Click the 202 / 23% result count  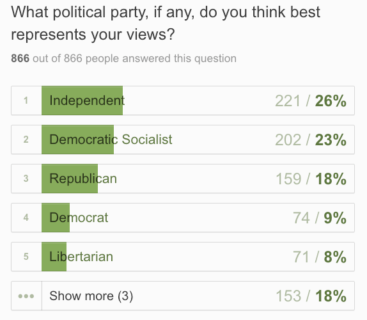[311, 140]
